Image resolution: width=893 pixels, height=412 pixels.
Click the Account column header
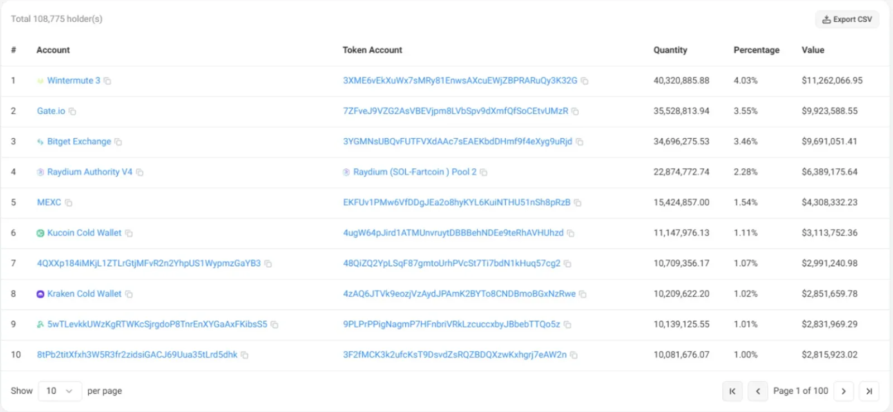tap(53, 50)
